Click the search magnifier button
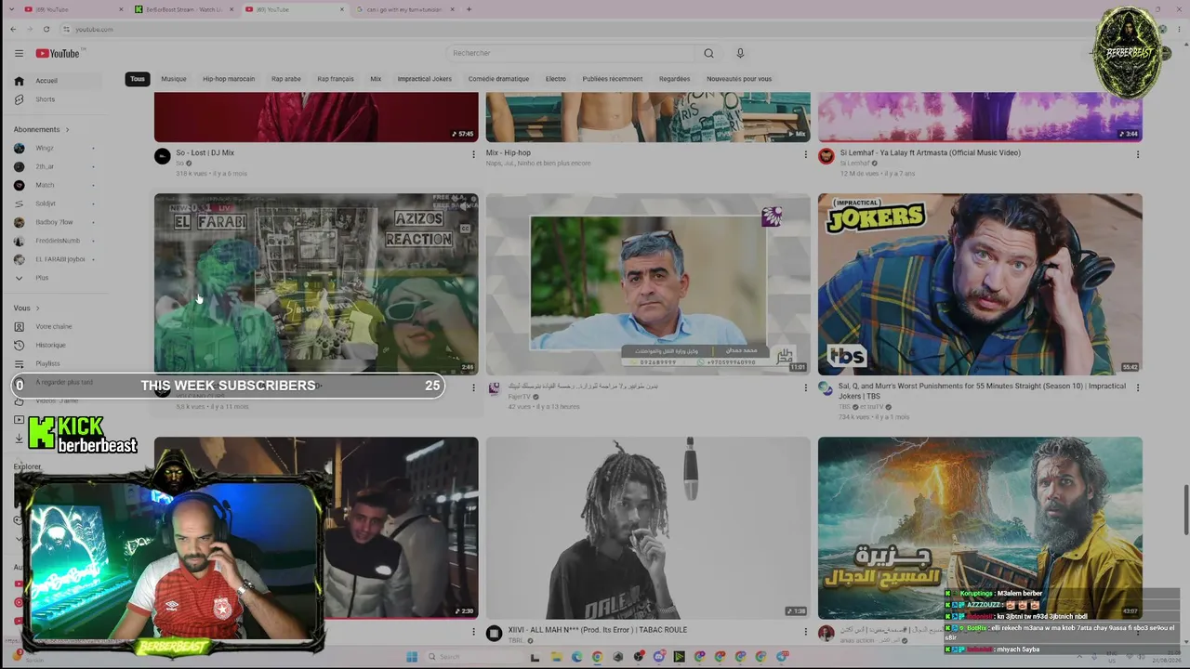This screenshot has height=669, width=1190. [x=708, y=53]
